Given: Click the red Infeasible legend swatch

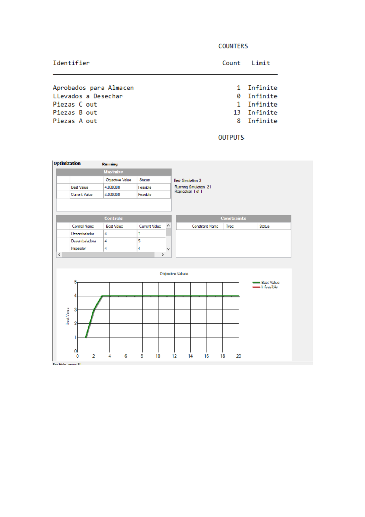Looking at the screenshot, I should tap(256, 287).
